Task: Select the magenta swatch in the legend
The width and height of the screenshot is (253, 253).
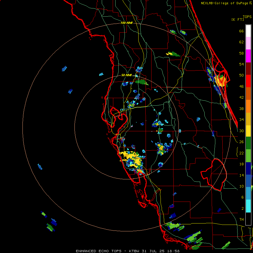Action: pyautogui.click(x=248, y=56)
